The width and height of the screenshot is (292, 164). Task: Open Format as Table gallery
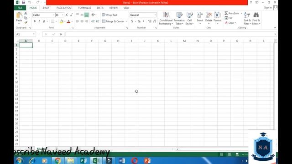(179, 18)
